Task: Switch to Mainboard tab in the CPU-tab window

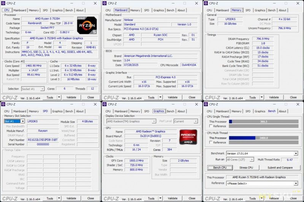Action: click(20, 10)
